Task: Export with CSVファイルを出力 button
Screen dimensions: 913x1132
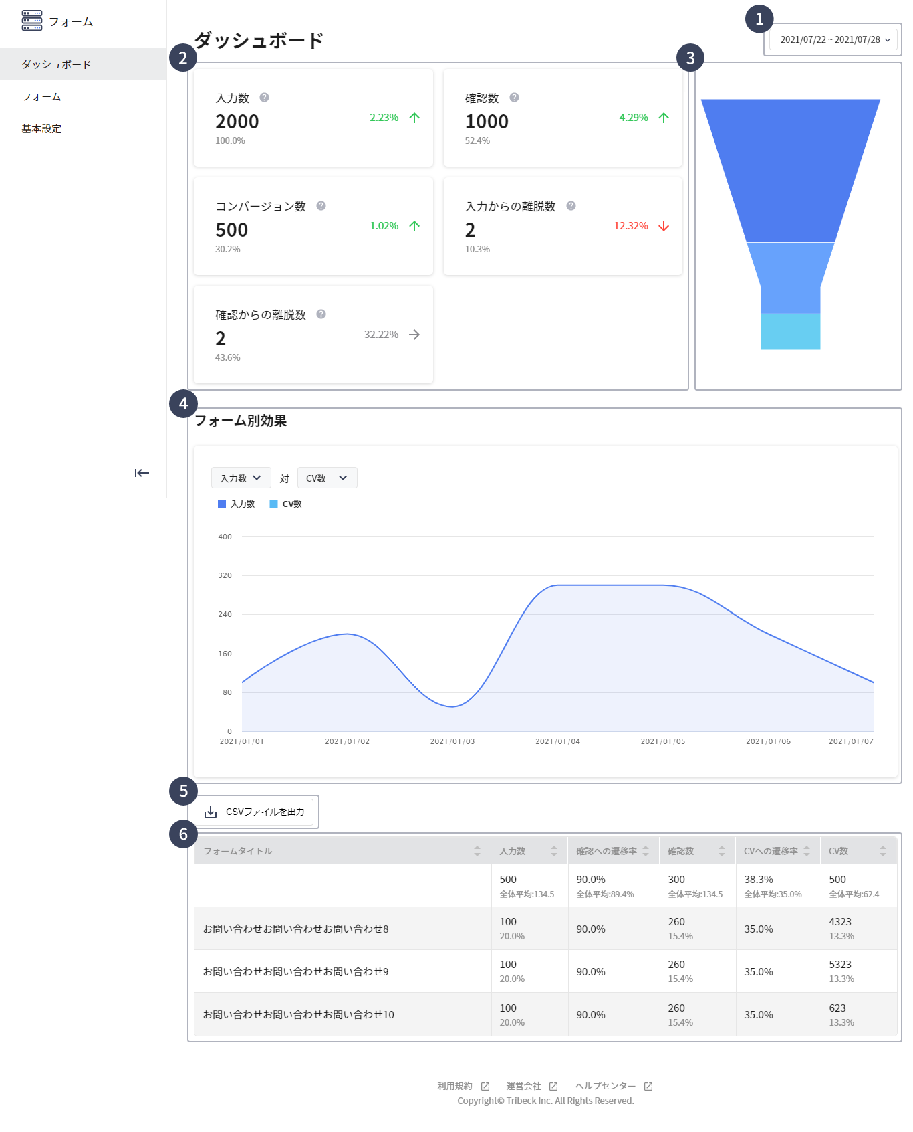Action: tap(254, 812)
